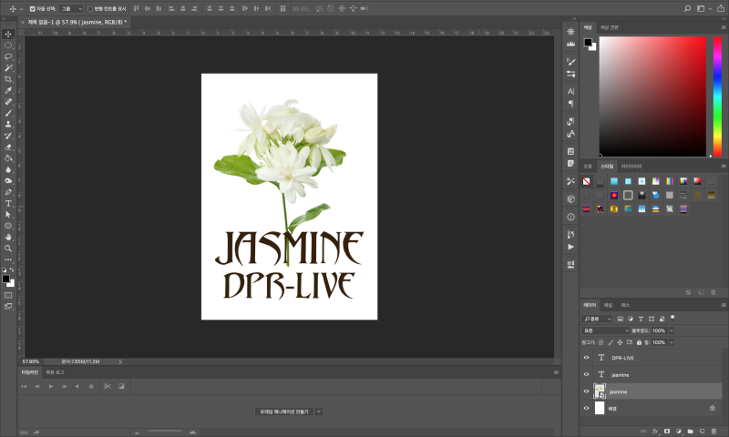This screenshot has width=729, height=437.
Task: Uncheck the auto-select checkbox
Action: (33, 8)
